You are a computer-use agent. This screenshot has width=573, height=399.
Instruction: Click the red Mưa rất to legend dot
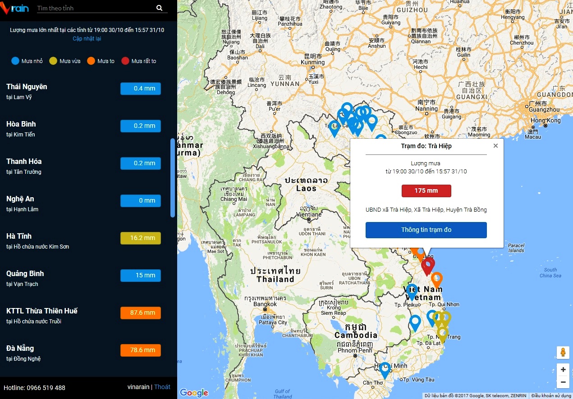point(125,61)
